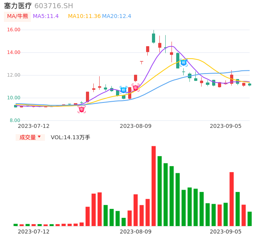
Task: Click the blue bear marker near 10.70
Action: coord(123,90)
